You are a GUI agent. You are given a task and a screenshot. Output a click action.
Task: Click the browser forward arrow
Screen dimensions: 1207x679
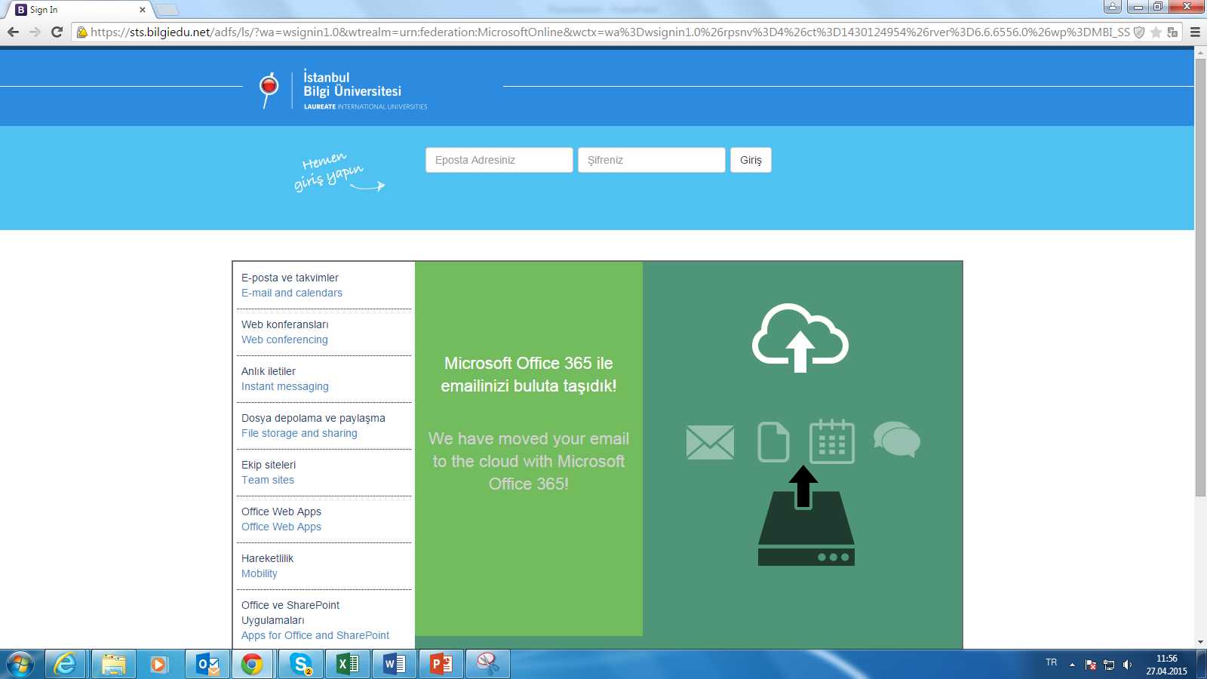tap(35, 32)
